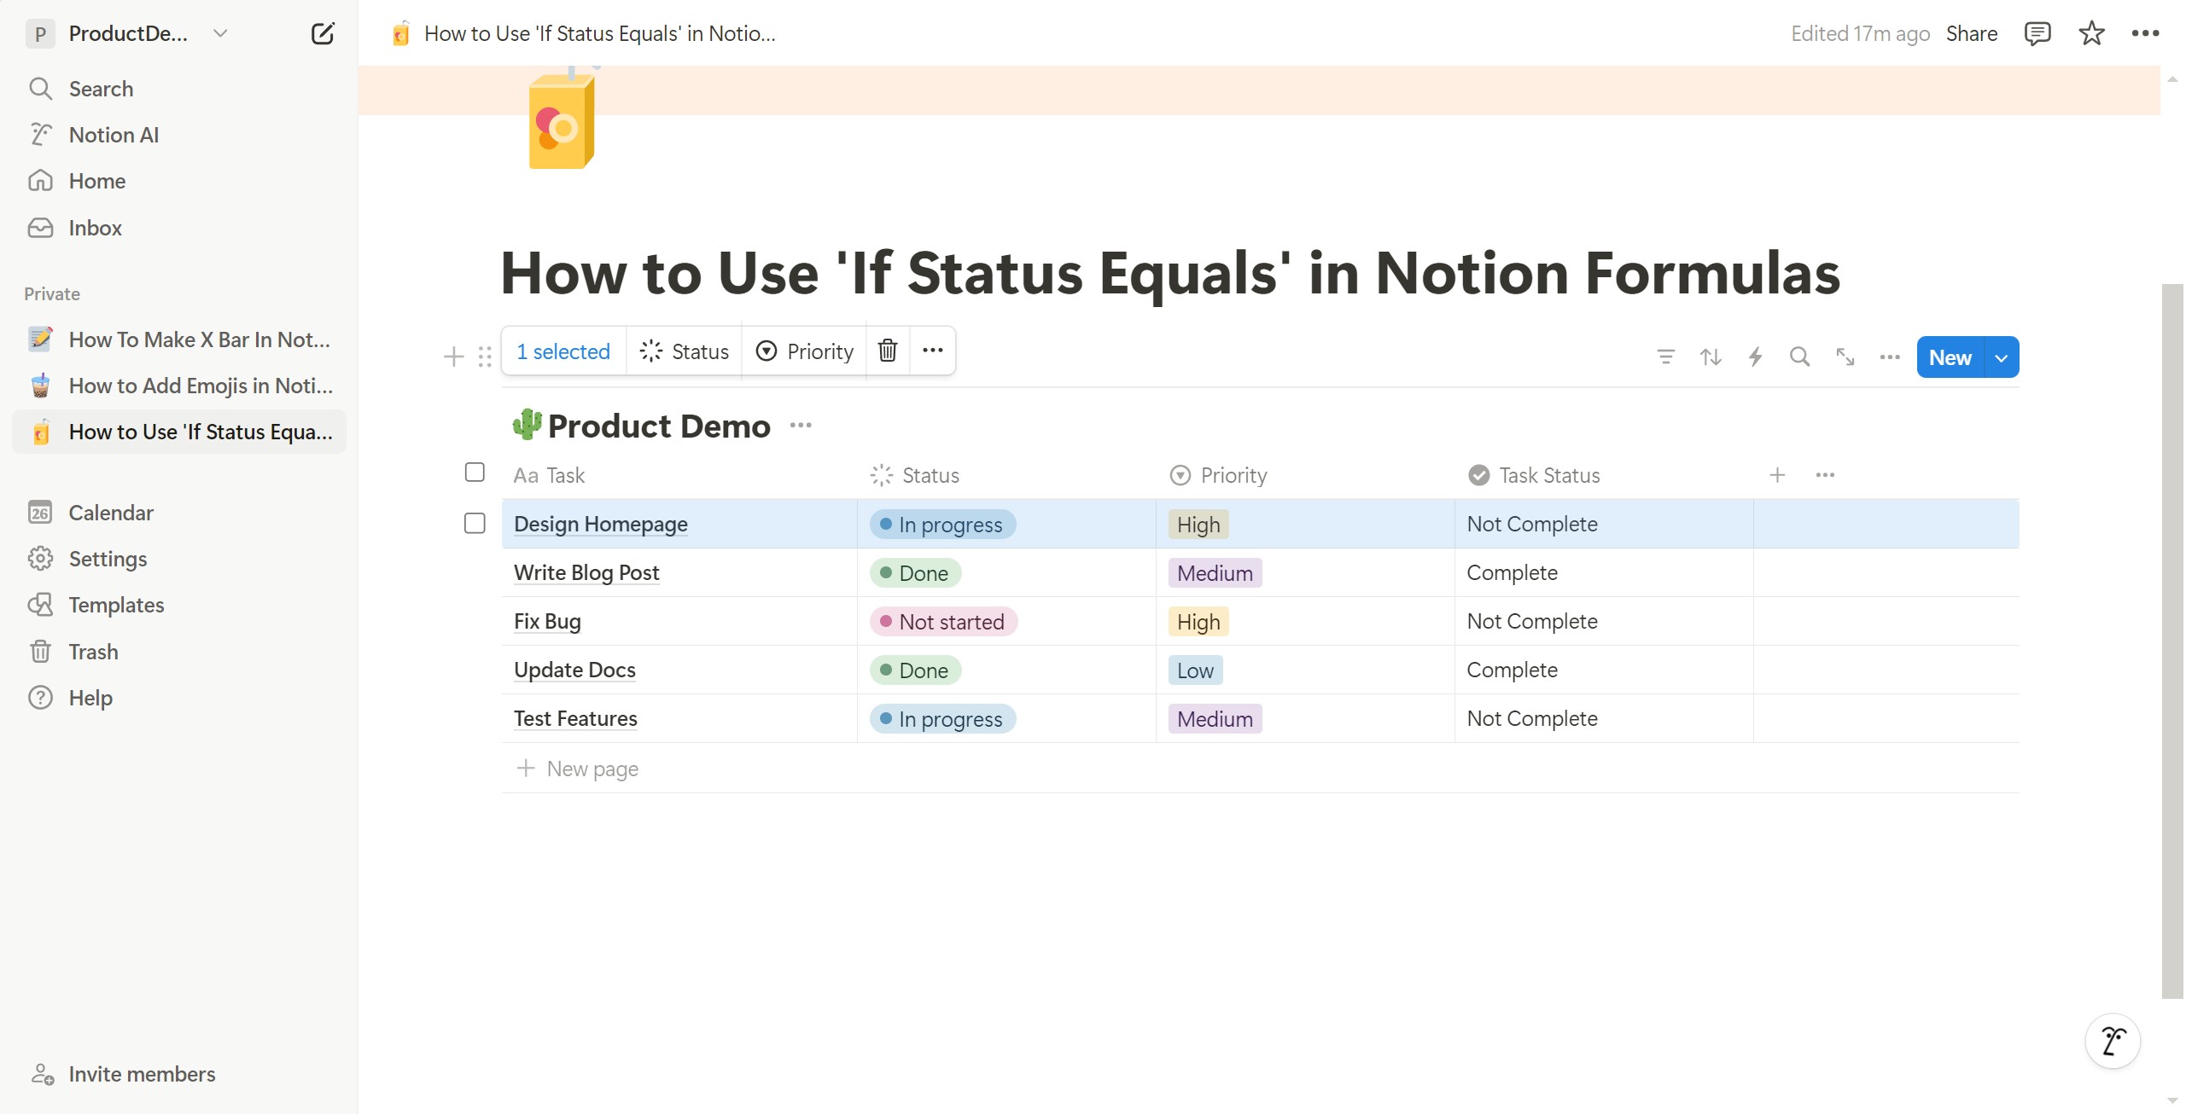Open the database filter icon

(x=1665, y=357)
